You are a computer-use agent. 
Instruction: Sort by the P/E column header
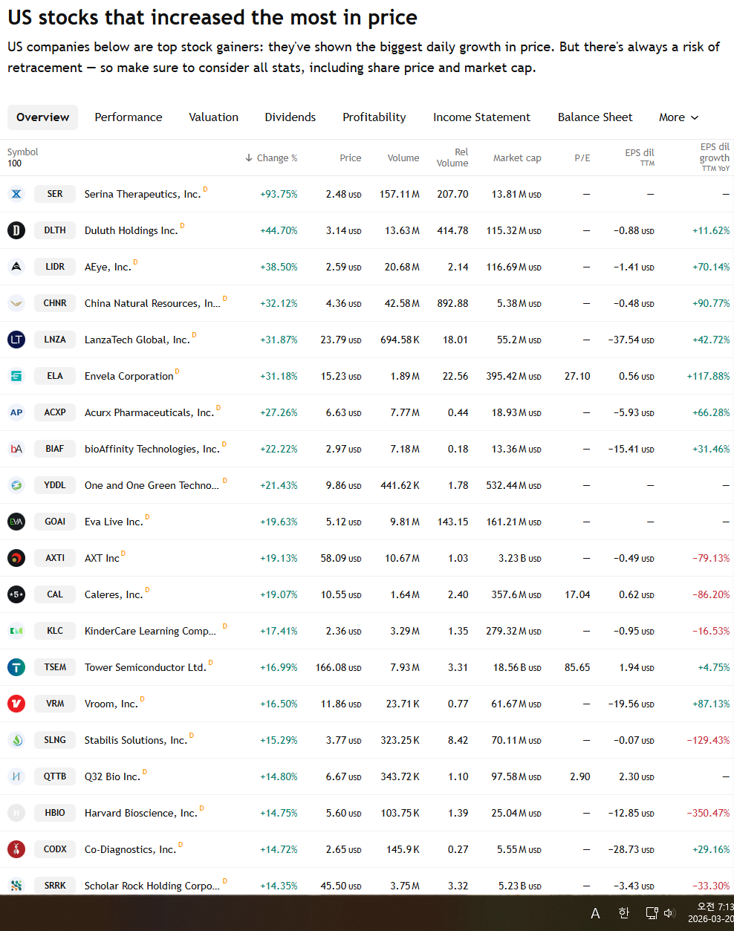click(582, 158)
